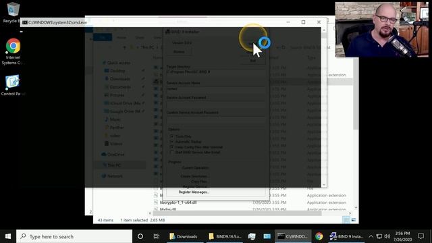Toggle Keep Config Files After Uninstall checkbox

click(x=171, y=147)
